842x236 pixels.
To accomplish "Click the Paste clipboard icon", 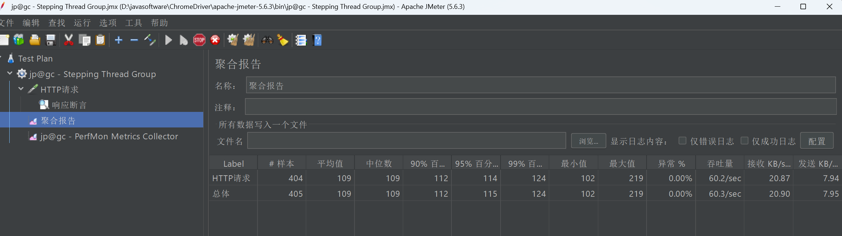I will tap(100, 40).
